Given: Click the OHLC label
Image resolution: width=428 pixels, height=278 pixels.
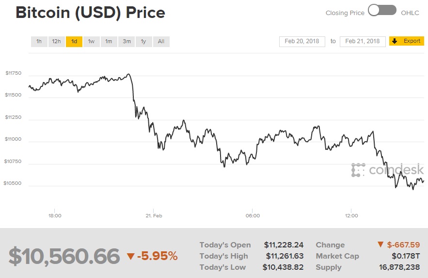Looking at the screenshot, I should tap(410, 13).
